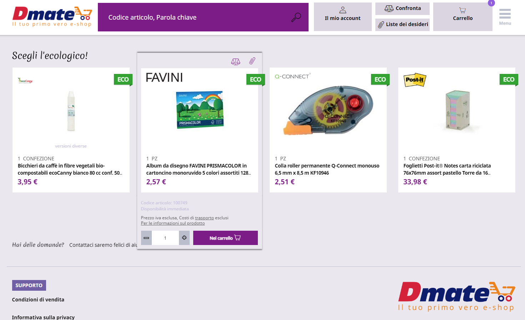This screenshot has height=320, width=525.
Task: Open Per le informazioni sul prodotto link
Action: (173, 223)
